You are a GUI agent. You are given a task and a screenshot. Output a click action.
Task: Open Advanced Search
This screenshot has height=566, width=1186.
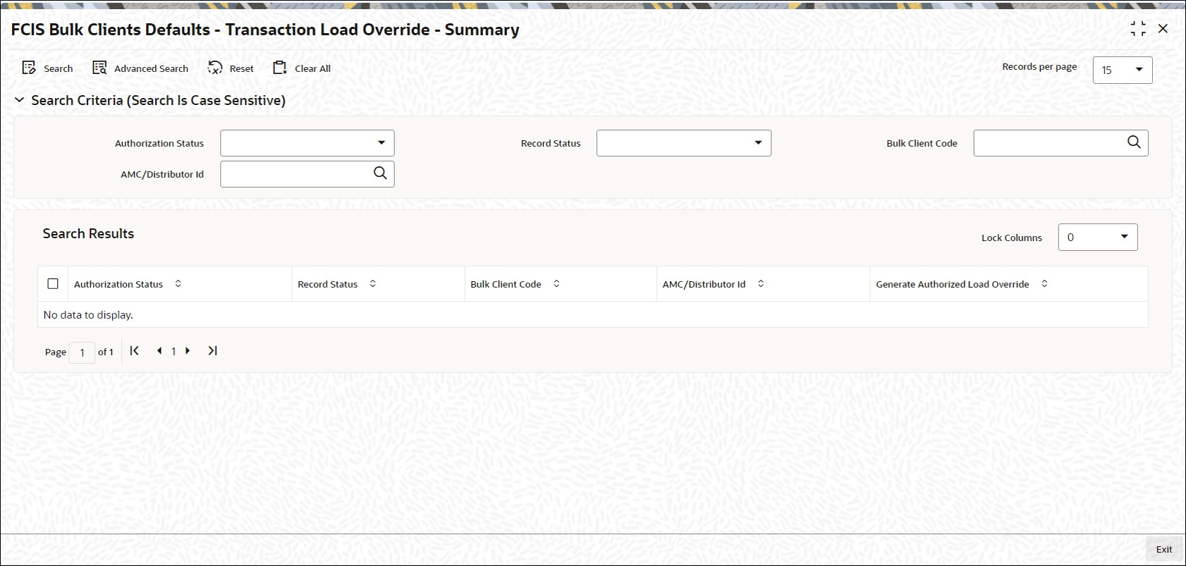click(140, 68)
